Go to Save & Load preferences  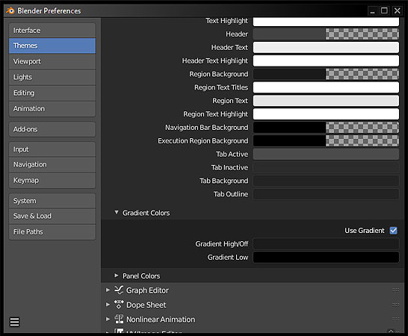(52, 216)
